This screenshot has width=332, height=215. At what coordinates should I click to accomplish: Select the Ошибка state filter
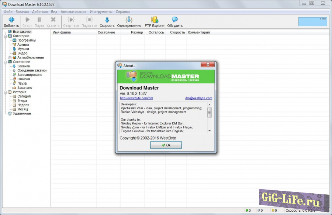24,79
